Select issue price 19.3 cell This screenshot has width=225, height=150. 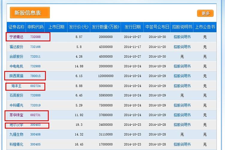coord(79,125)
